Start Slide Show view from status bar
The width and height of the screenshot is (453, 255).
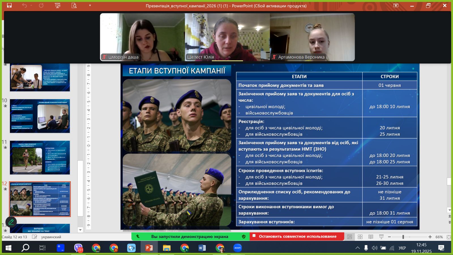[x=381, y=237]
